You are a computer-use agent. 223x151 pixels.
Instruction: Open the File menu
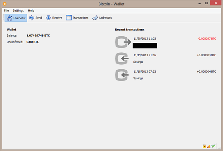(x=6, y=10)
